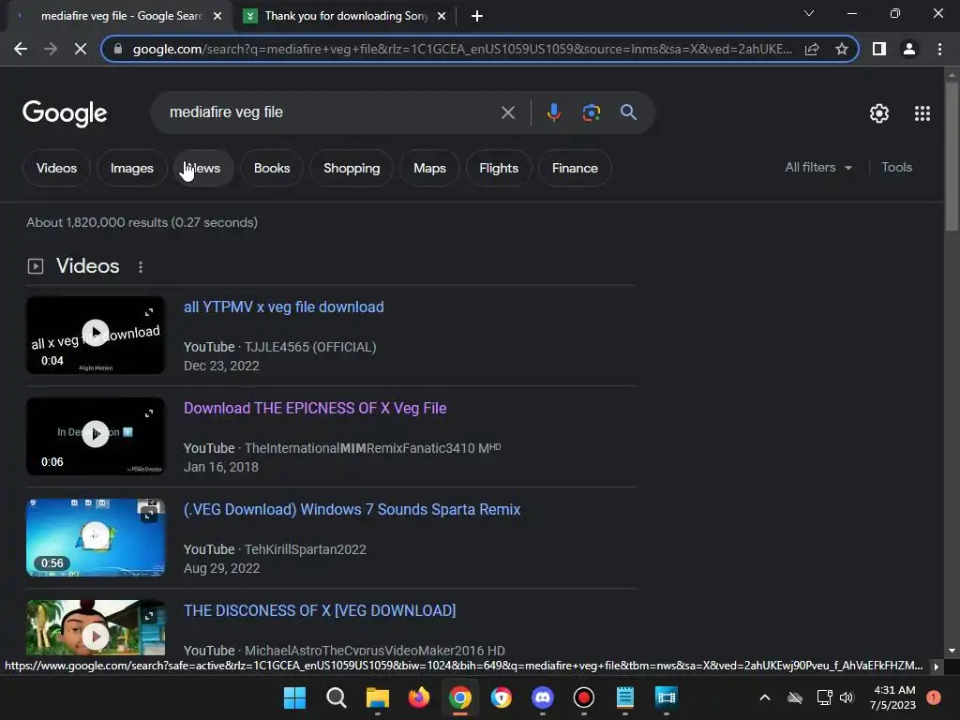Click into the Google search box

331,112
